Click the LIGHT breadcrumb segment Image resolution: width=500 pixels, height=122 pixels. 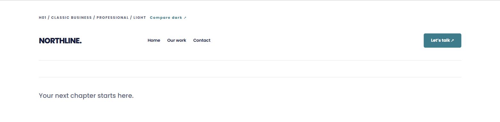click(140, 18)
